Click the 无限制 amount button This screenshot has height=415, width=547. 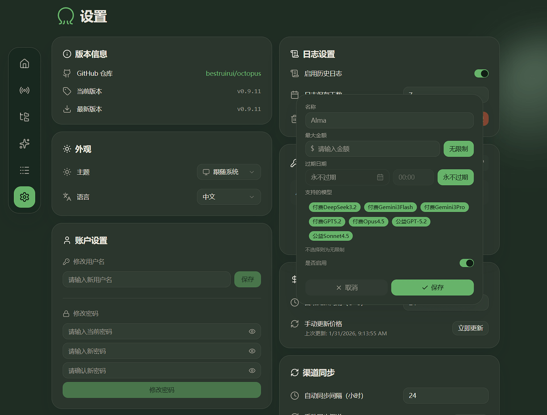click(458, 149)
